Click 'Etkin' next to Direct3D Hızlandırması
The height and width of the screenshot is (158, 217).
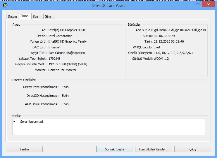click(x=65, y=96)
